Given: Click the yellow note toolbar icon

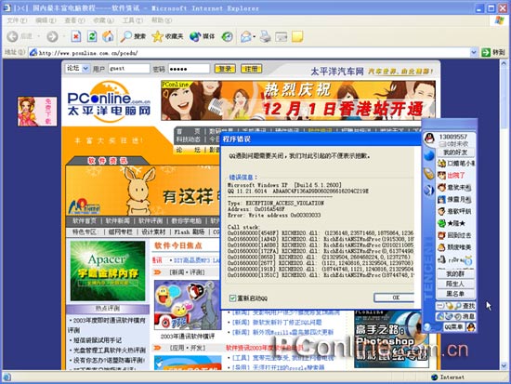Looking at the screenshot, I should [297, 36].
